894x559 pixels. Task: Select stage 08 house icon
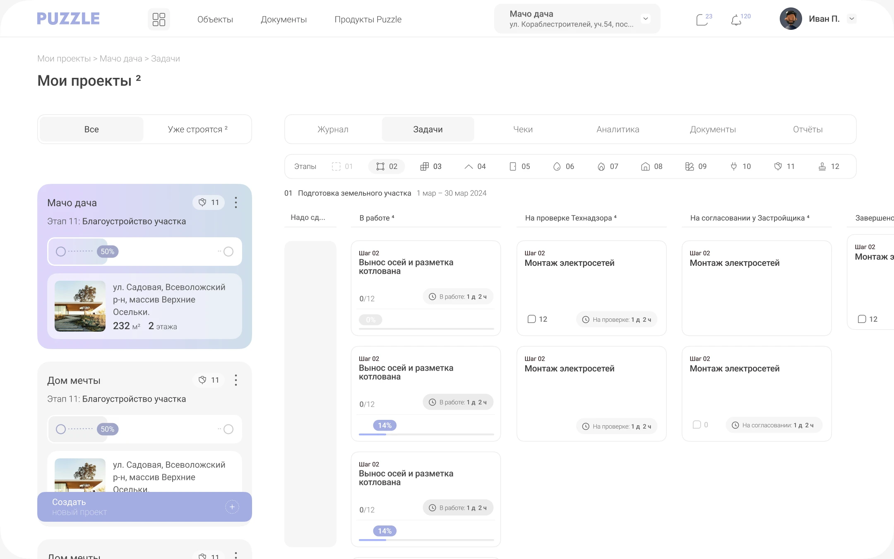(x=645, y=166)
